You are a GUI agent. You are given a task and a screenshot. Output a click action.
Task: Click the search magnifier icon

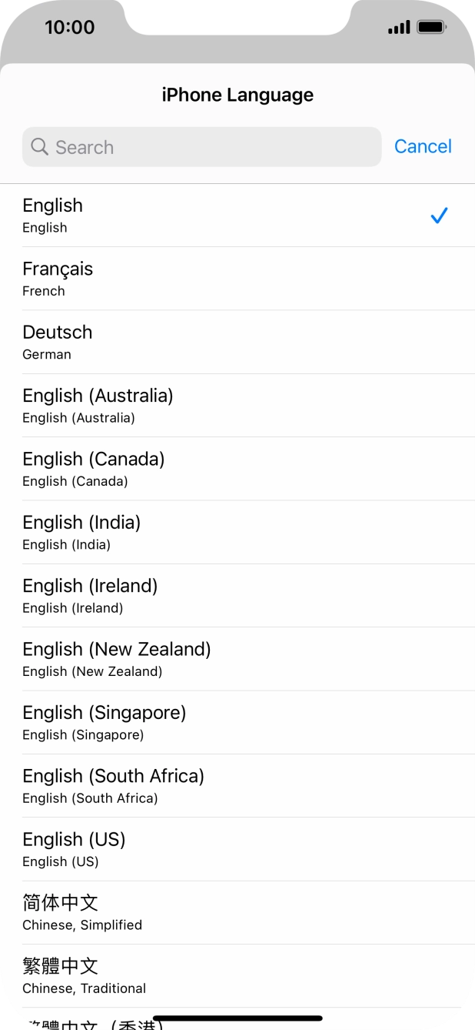pyautogui.click(x=39, y=146)
